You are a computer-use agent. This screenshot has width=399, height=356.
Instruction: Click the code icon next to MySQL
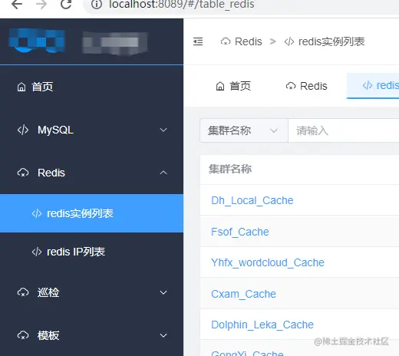(x=23, y=130)
